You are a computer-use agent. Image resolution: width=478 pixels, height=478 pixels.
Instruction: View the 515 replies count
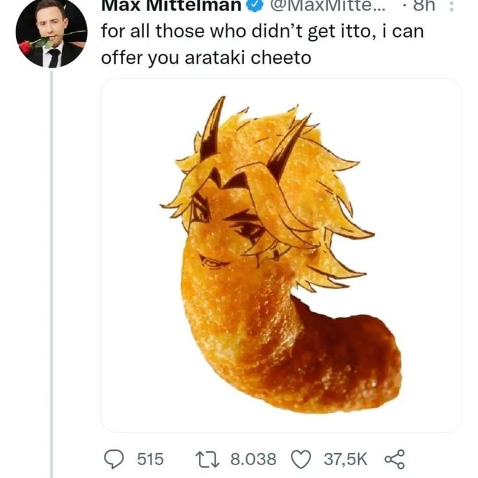[150, 460]
